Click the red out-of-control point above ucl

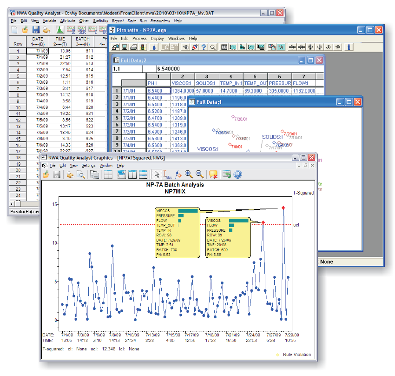[283, 208]
